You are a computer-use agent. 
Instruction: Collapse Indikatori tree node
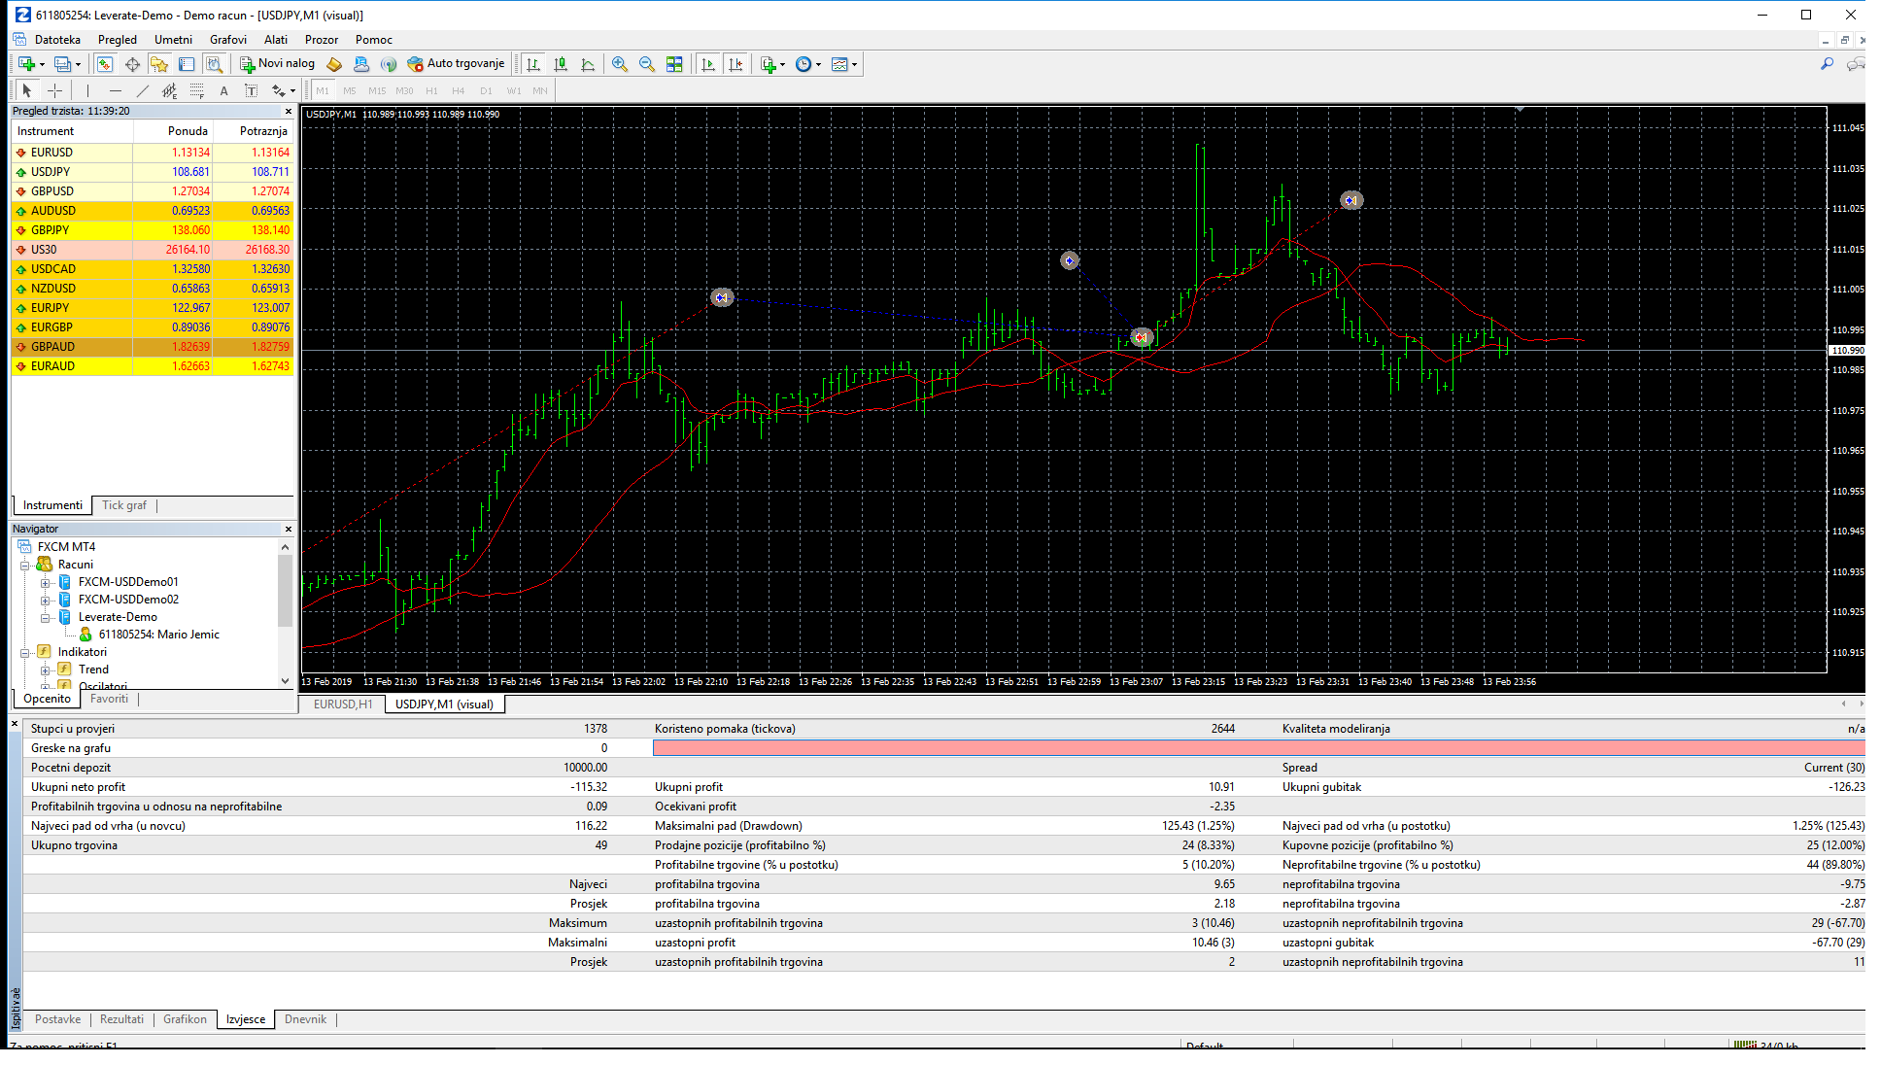(x=25, y=653)
